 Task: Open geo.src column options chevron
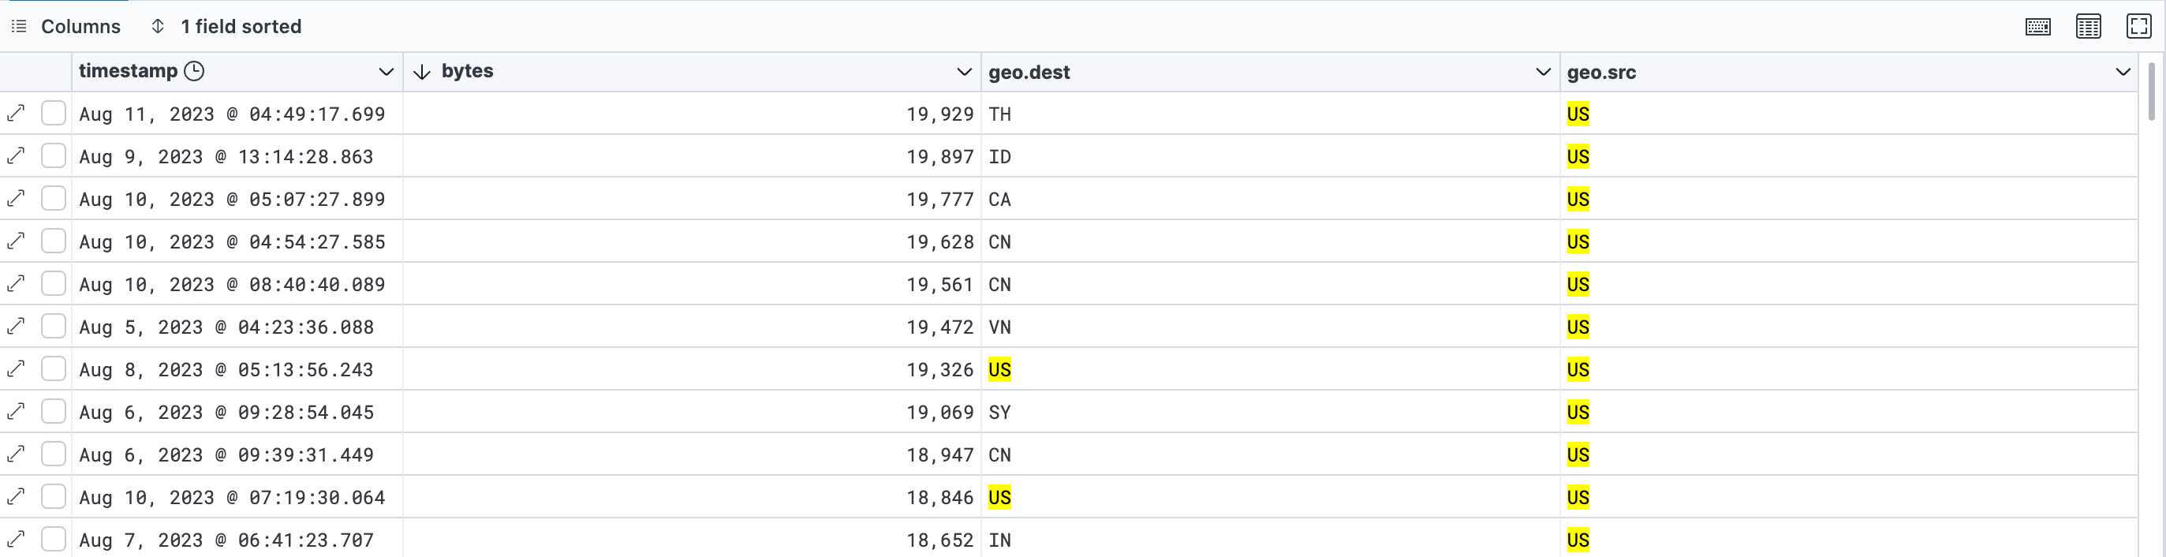coord(2123,73)
